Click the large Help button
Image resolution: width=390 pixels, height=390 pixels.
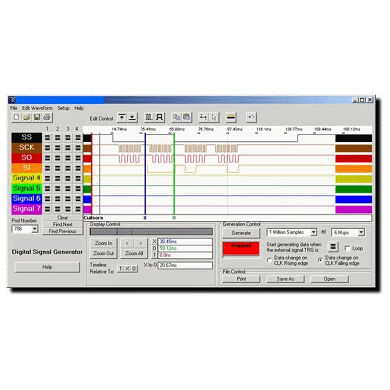coord(47,267)
